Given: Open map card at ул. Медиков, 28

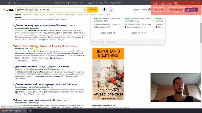Looking at the screenshot, I should coord(138,24).
